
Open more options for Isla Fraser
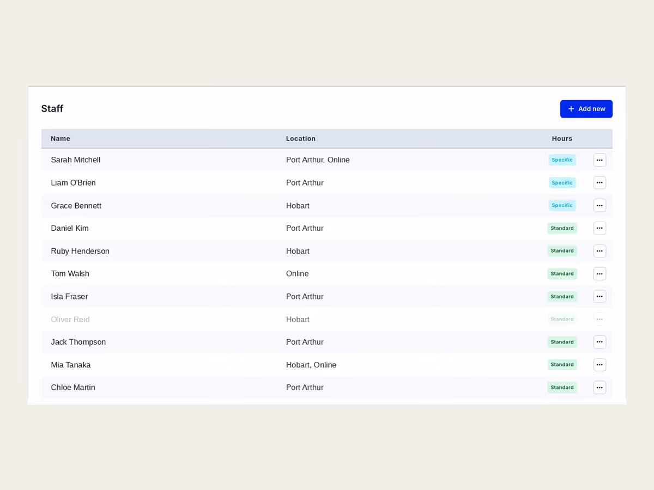pyautogui.click(x=599, y=297)
